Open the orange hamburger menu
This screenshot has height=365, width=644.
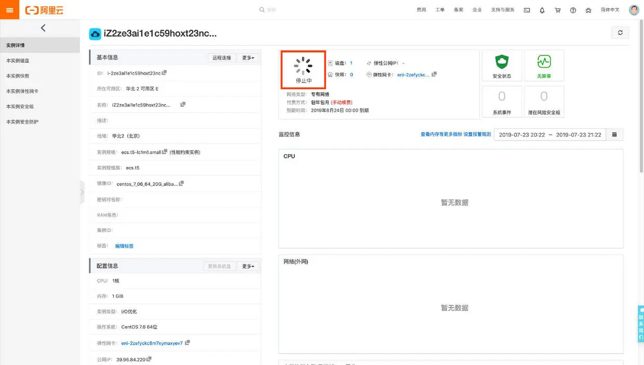point(9,10)
